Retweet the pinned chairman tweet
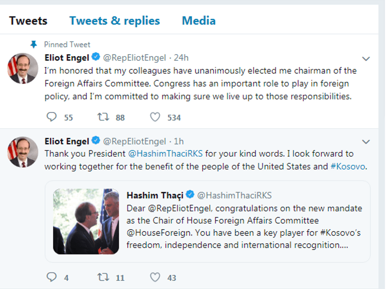 (103, 117)
